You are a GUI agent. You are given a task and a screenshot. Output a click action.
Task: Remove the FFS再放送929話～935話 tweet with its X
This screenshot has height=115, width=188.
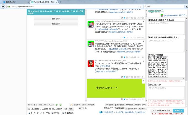pyautogui.click(x=143, y=41)
